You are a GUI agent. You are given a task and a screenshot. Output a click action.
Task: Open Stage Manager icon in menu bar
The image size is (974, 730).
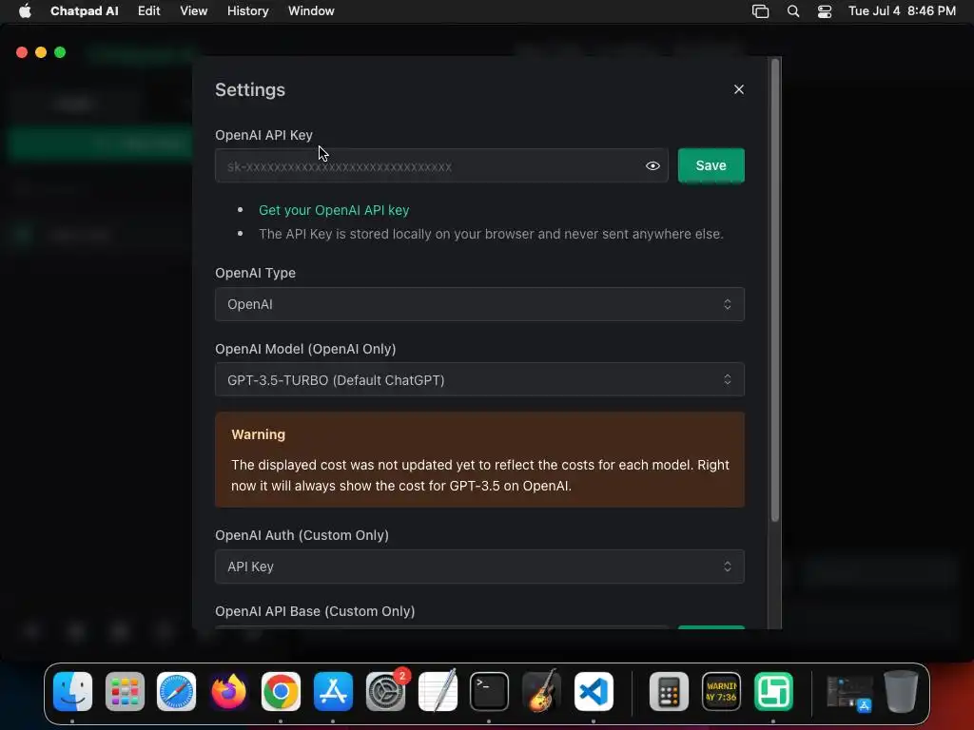coord(760,11)
